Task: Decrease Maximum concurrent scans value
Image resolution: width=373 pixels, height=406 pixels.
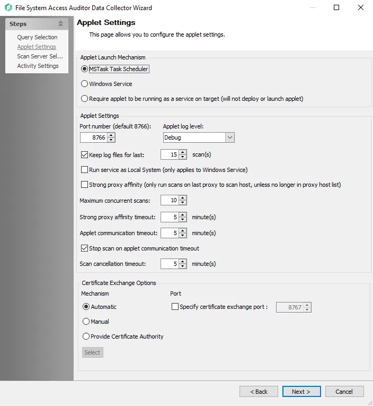Action: pos(182,203)
